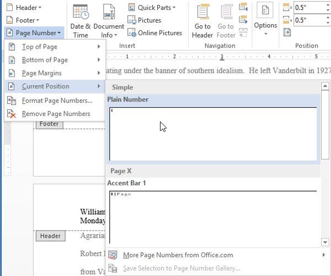Click Page Margins icon
This screenshot has height=276, width=331.
click(12, 73)
